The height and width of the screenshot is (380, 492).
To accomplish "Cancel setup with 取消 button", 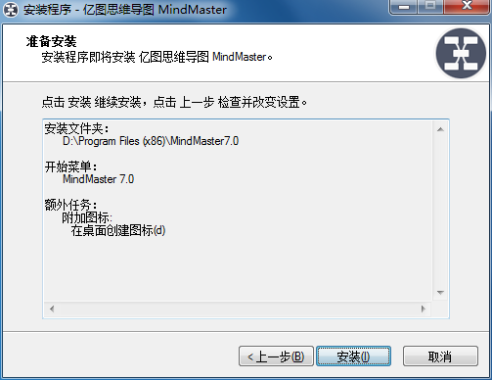I will 440,356.
